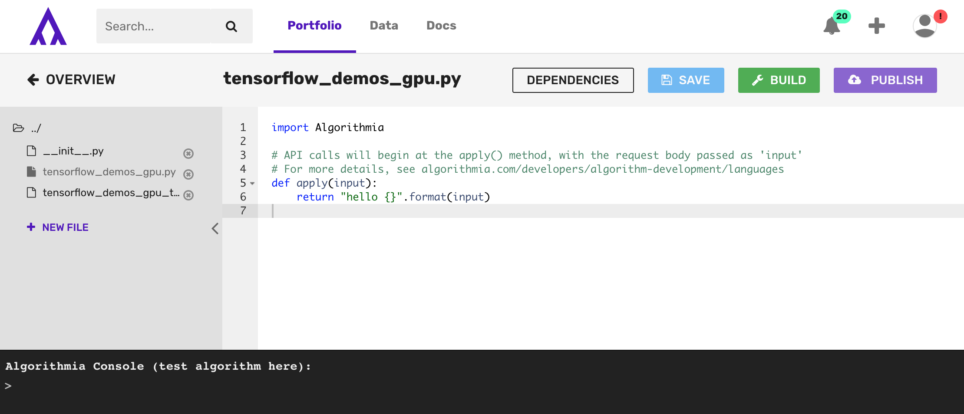Select the __init__.py file

73,151
